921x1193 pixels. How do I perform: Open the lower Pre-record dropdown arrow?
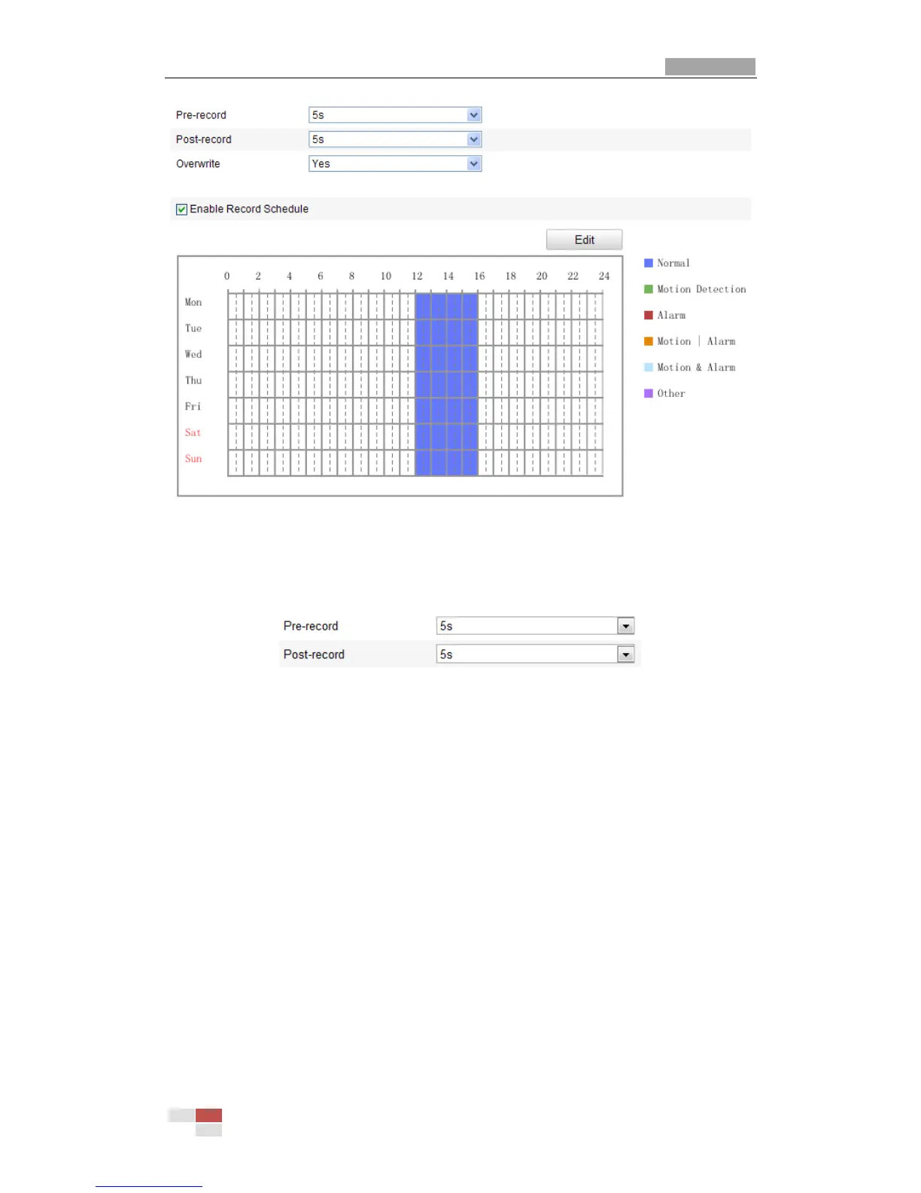coord(626,626)
